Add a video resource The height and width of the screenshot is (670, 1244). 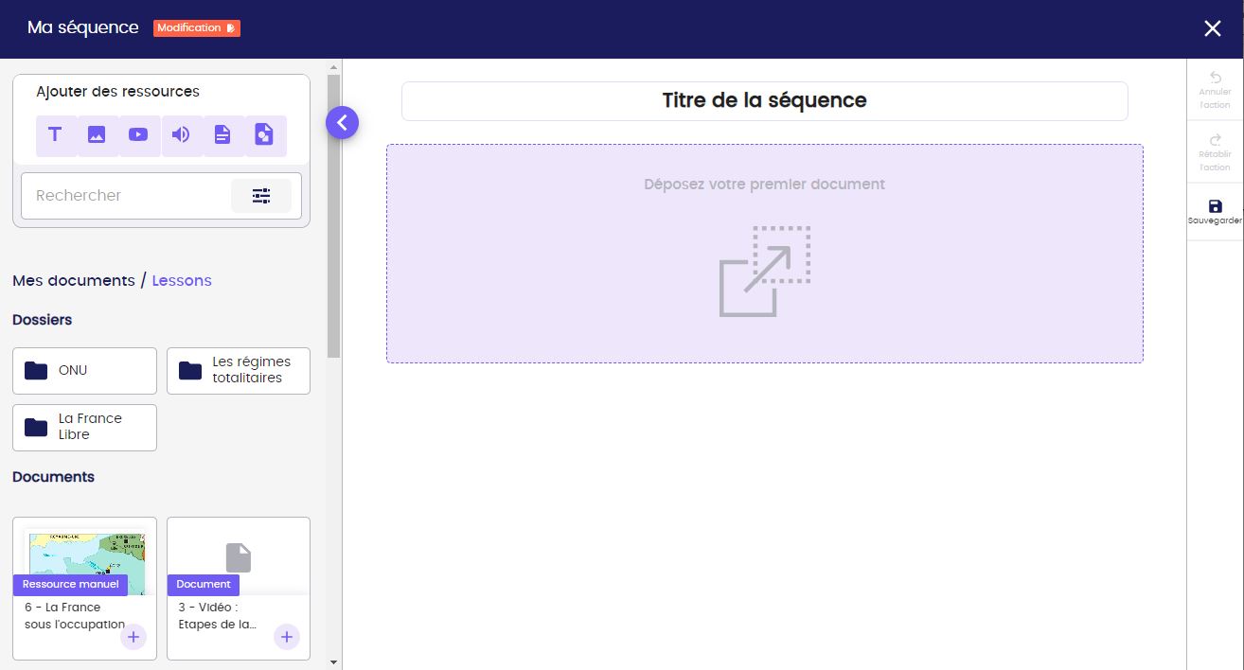[138, 135]
